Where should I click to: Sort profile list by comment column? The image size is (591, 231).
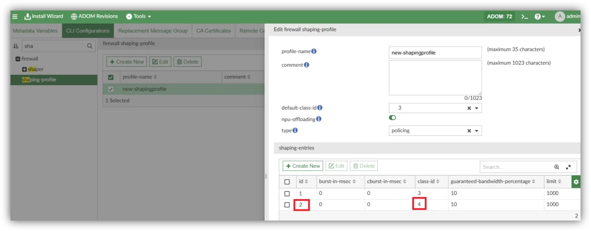(238, 77)
